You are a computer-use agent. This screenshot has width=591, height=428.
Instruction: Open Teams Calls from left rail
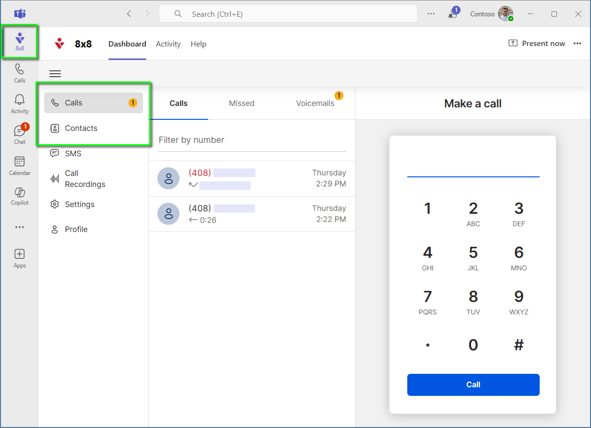pyautogui.click(x=20, y=73)
